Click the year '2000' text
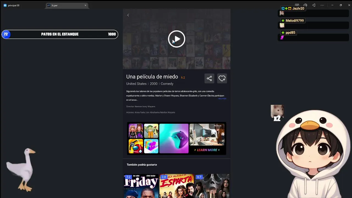Image resolution: width=352 pixels, height=198 pixels. pyautogui.click(x=154, y=84)
